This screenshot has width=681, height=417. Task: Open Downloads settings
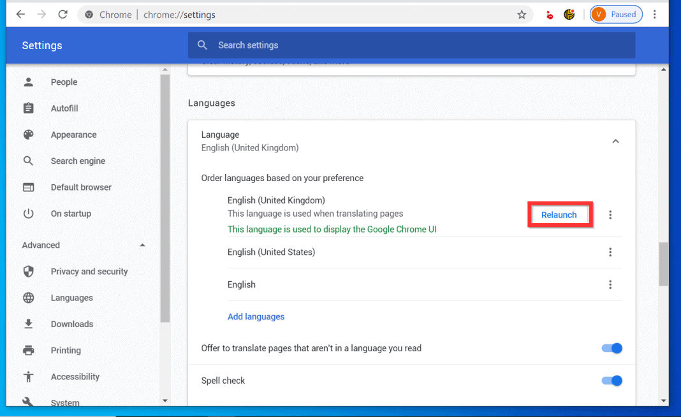[x=71, y=324]
